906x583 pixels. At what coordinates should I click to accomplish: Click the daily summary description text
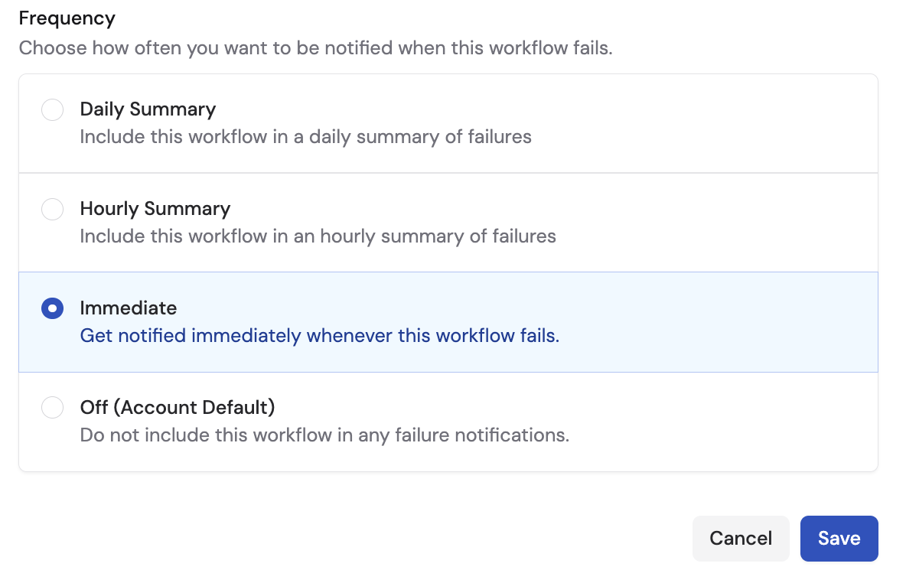(x=306, y=137)
